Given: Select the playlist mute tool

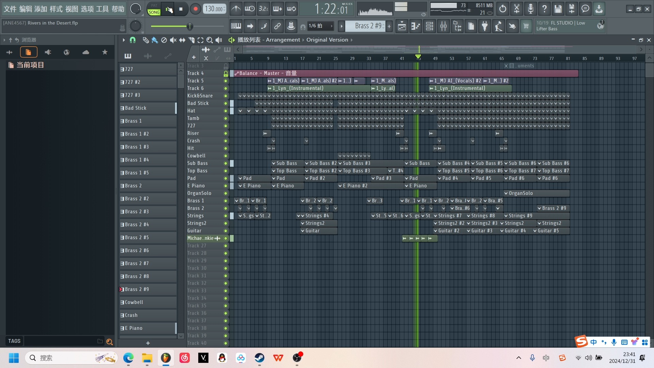Looking at the screenshot, I should tap(173, 40).
